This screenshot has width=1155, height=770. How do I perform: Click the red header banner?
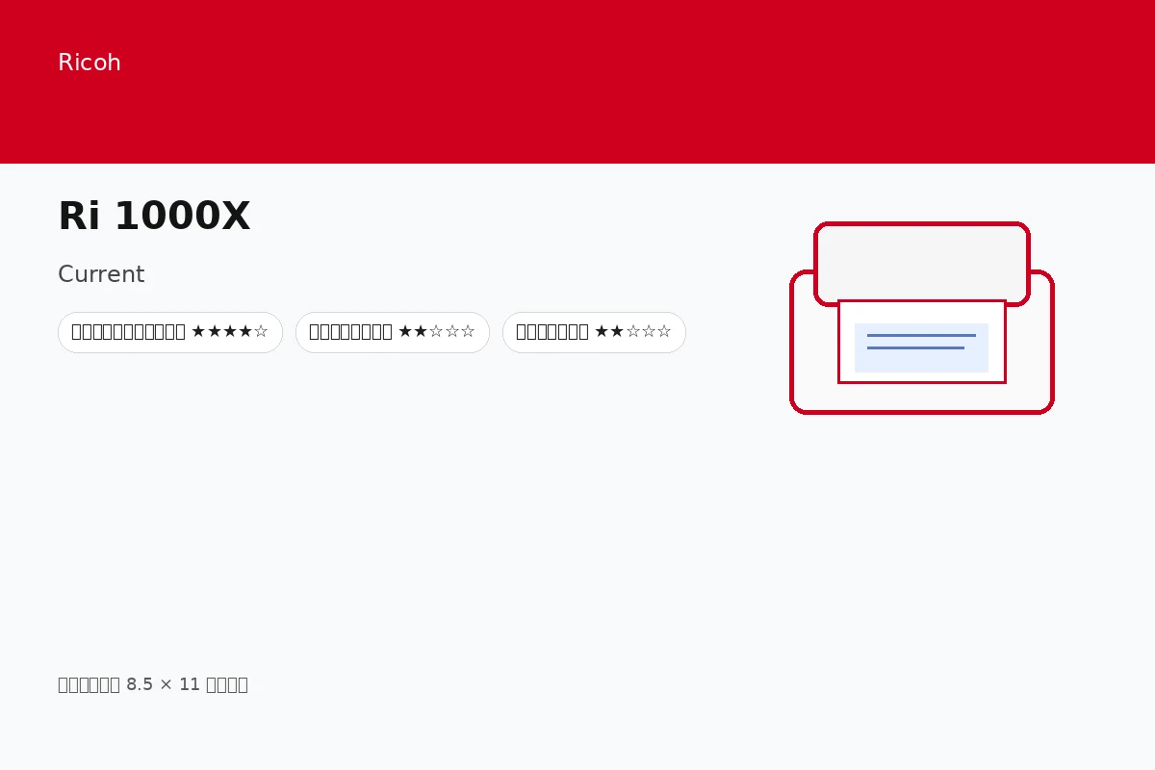(x=577, y=82)
